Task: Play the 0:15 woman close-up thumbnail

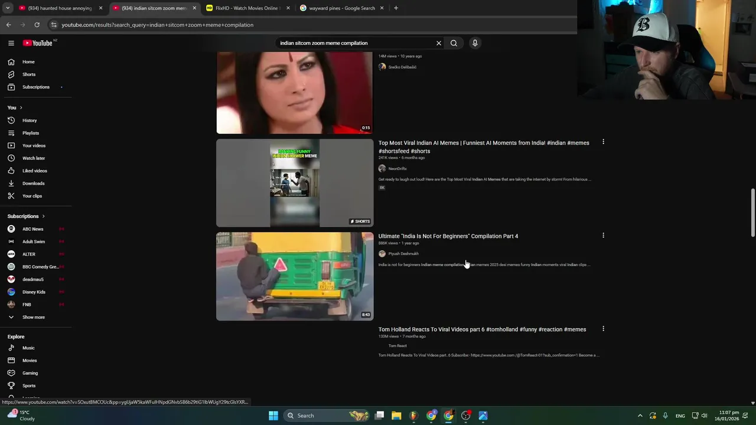Action: 295,93
